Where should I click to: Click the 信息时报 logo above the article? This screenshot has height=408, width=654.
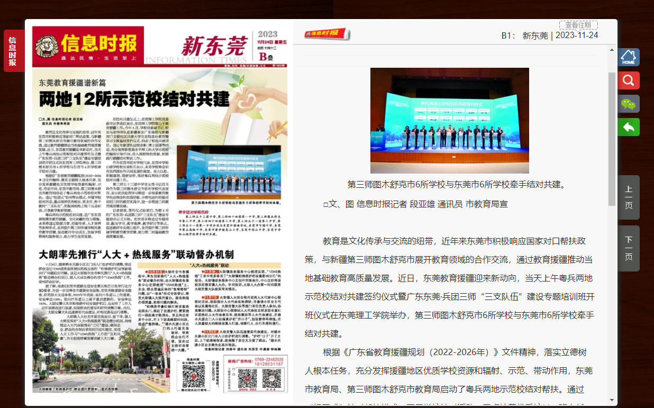[x=326, y=34]
